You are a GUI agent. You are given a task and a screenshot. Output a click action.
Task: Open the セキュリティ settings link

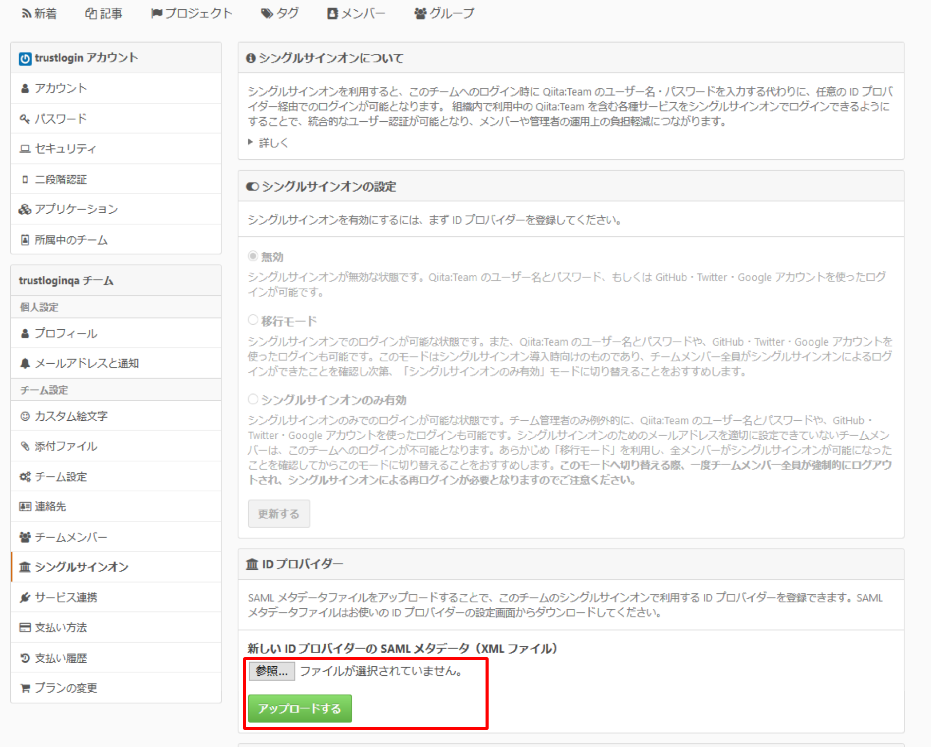click(116, 149)
